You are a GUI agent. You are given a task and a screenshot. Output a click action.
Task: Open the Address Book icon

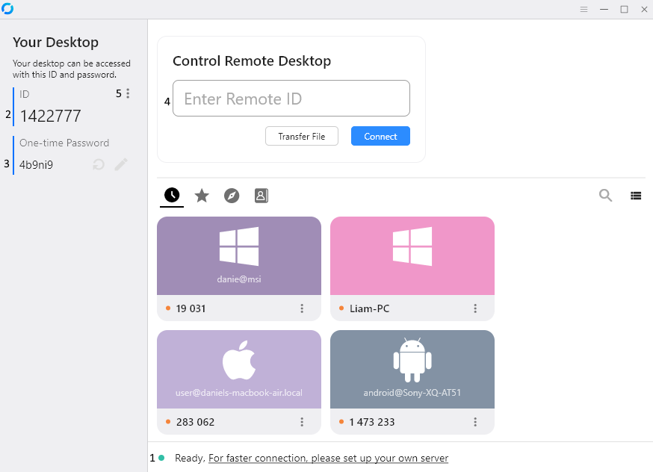click(x=261, y=195)
